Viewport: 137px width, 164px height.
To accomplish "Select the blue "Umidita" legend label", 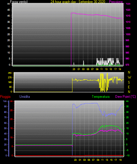I will (x=25, y=97).
